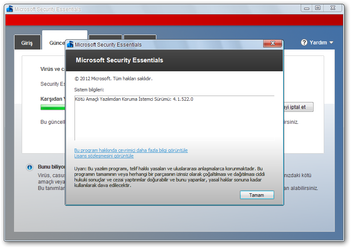
Task: Click the third hidden tab in main window
Action: coord(106,37)
